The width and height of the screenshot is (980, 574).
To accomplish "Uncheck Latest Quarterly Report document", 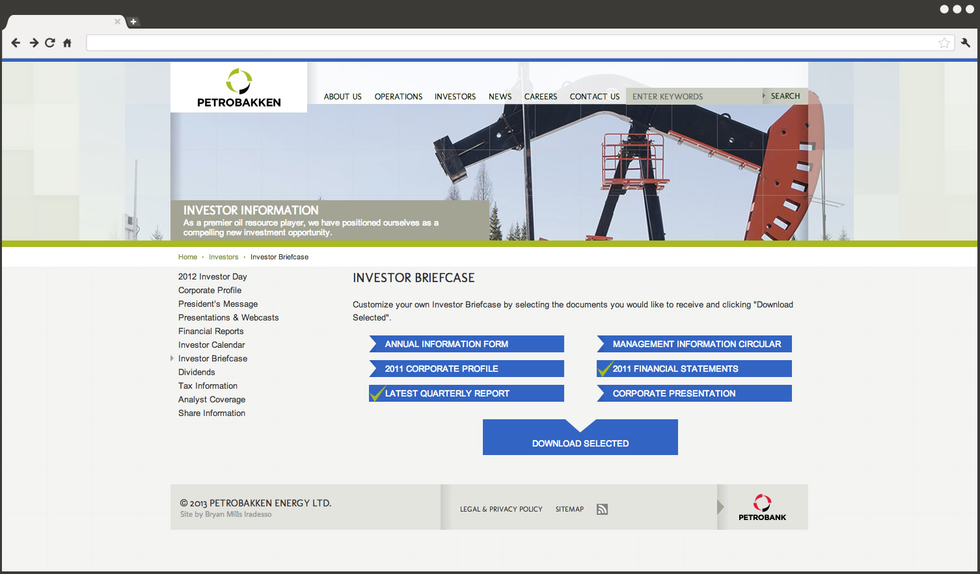I will click(466, 393).
